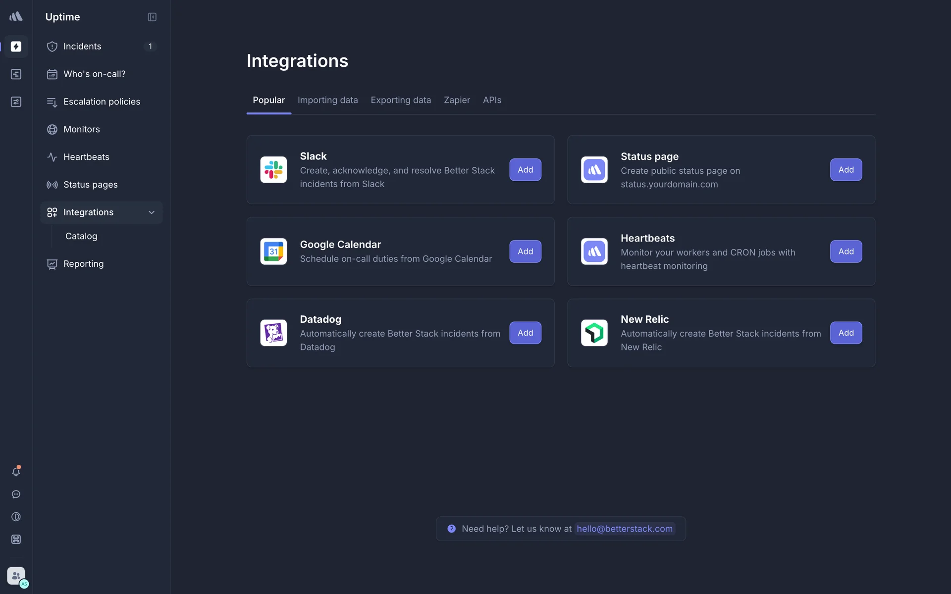This screenshot has width=951, height=594.
Task: Open the Zapier tab
Action: 457,100
